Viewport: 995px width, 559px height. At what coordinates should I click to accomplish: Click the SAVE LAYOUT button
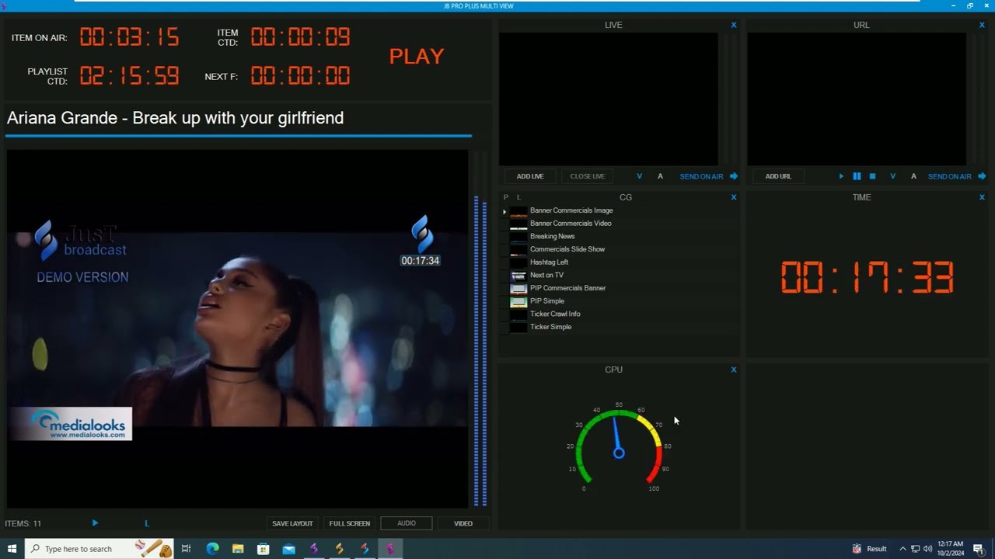coord(292,523)
